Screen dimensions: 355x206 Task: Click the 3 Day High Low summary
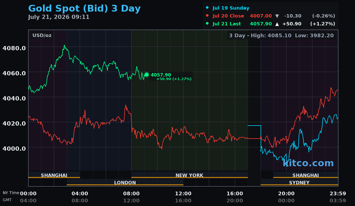coord(281,36)
